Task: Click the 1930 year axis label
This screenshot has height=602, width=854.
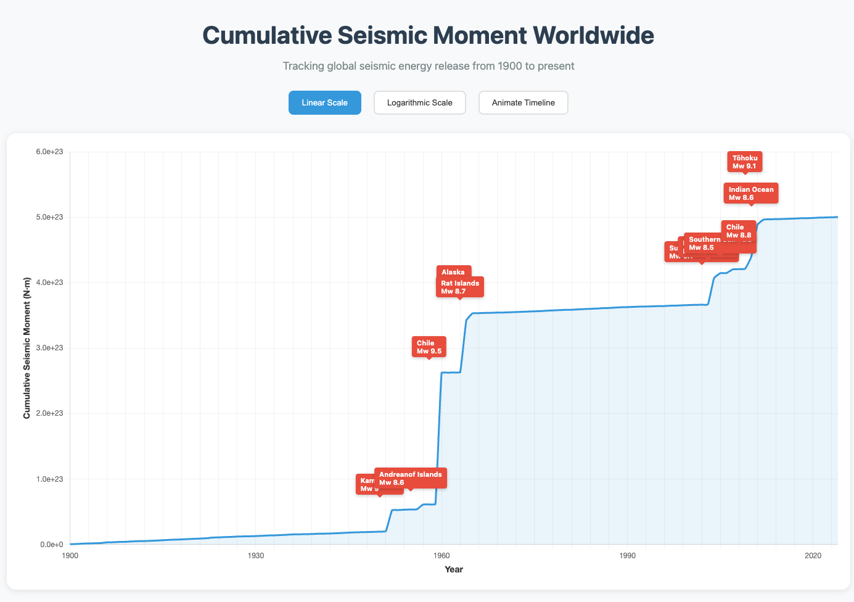Action: pyautogui.click(x=256, y=556)
